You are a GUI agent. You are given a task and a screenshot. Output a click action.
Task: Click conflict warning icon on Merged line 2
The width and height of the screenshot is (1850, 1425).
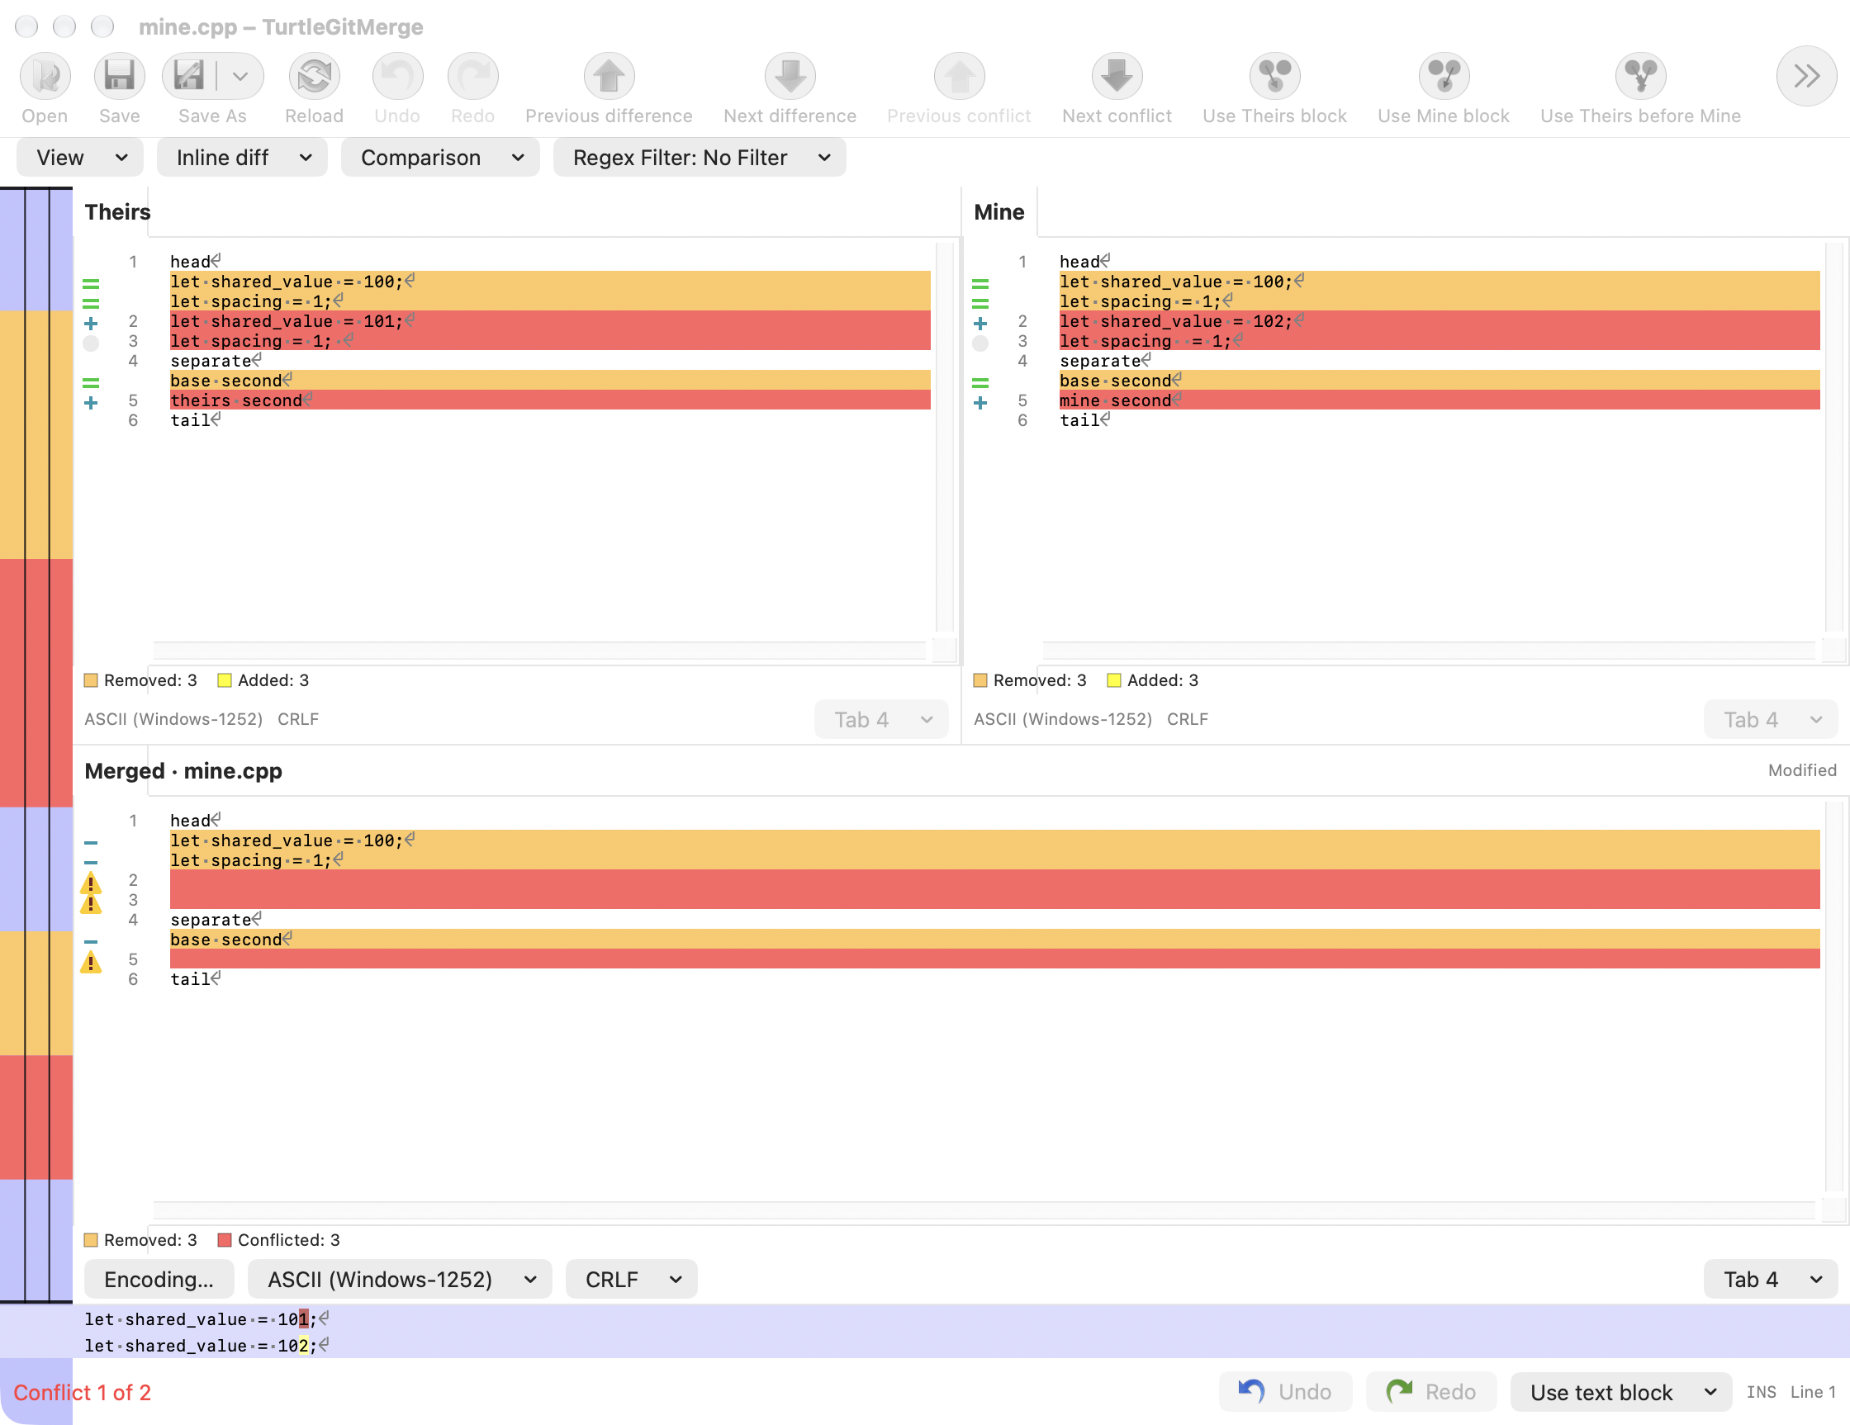(x=91, y=884)
